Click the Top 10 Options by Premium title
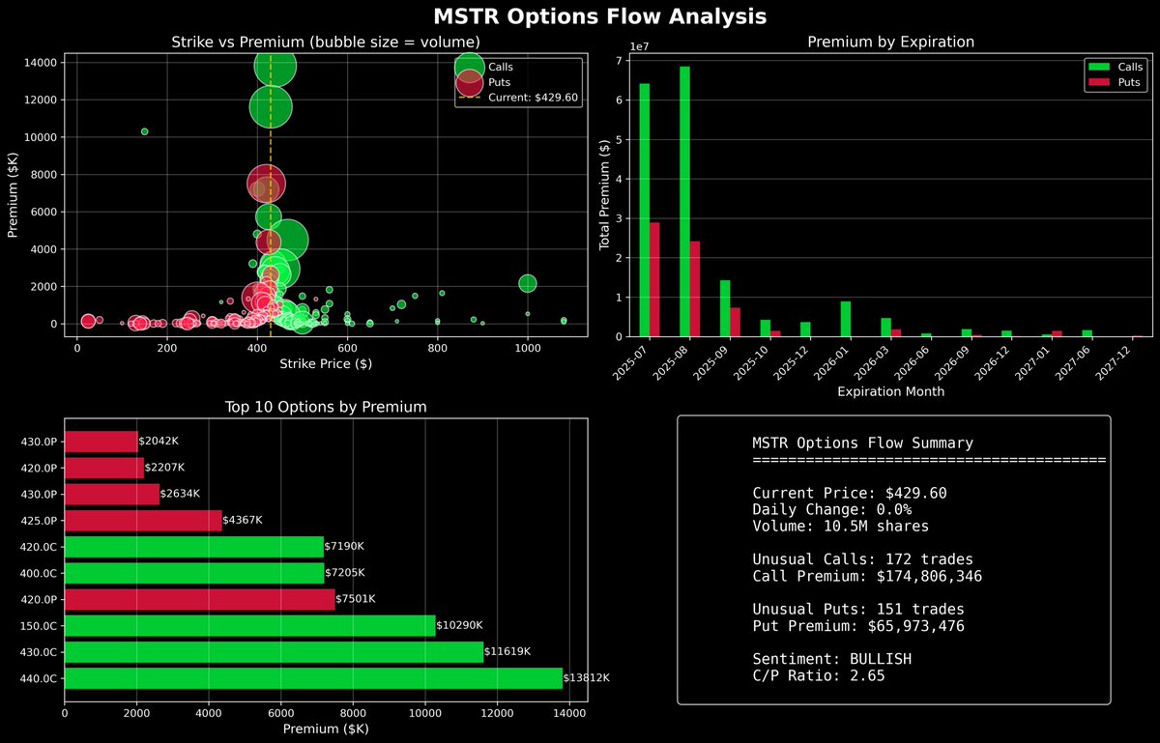Screen dimensions: 1160x743 [326, 408]
